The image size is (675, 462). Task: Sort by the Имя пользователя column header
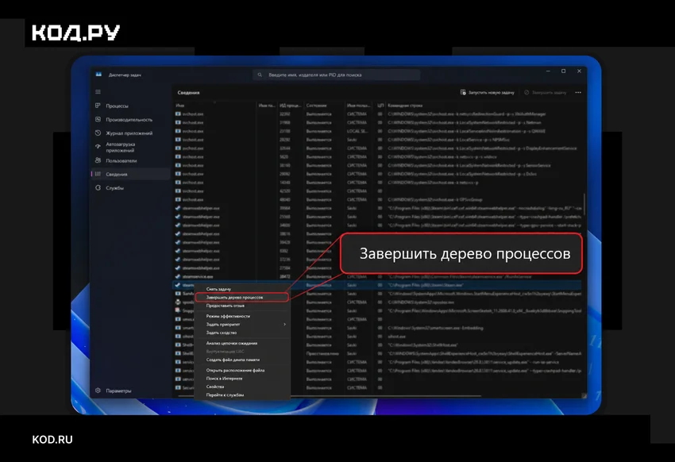pos(359,106)
